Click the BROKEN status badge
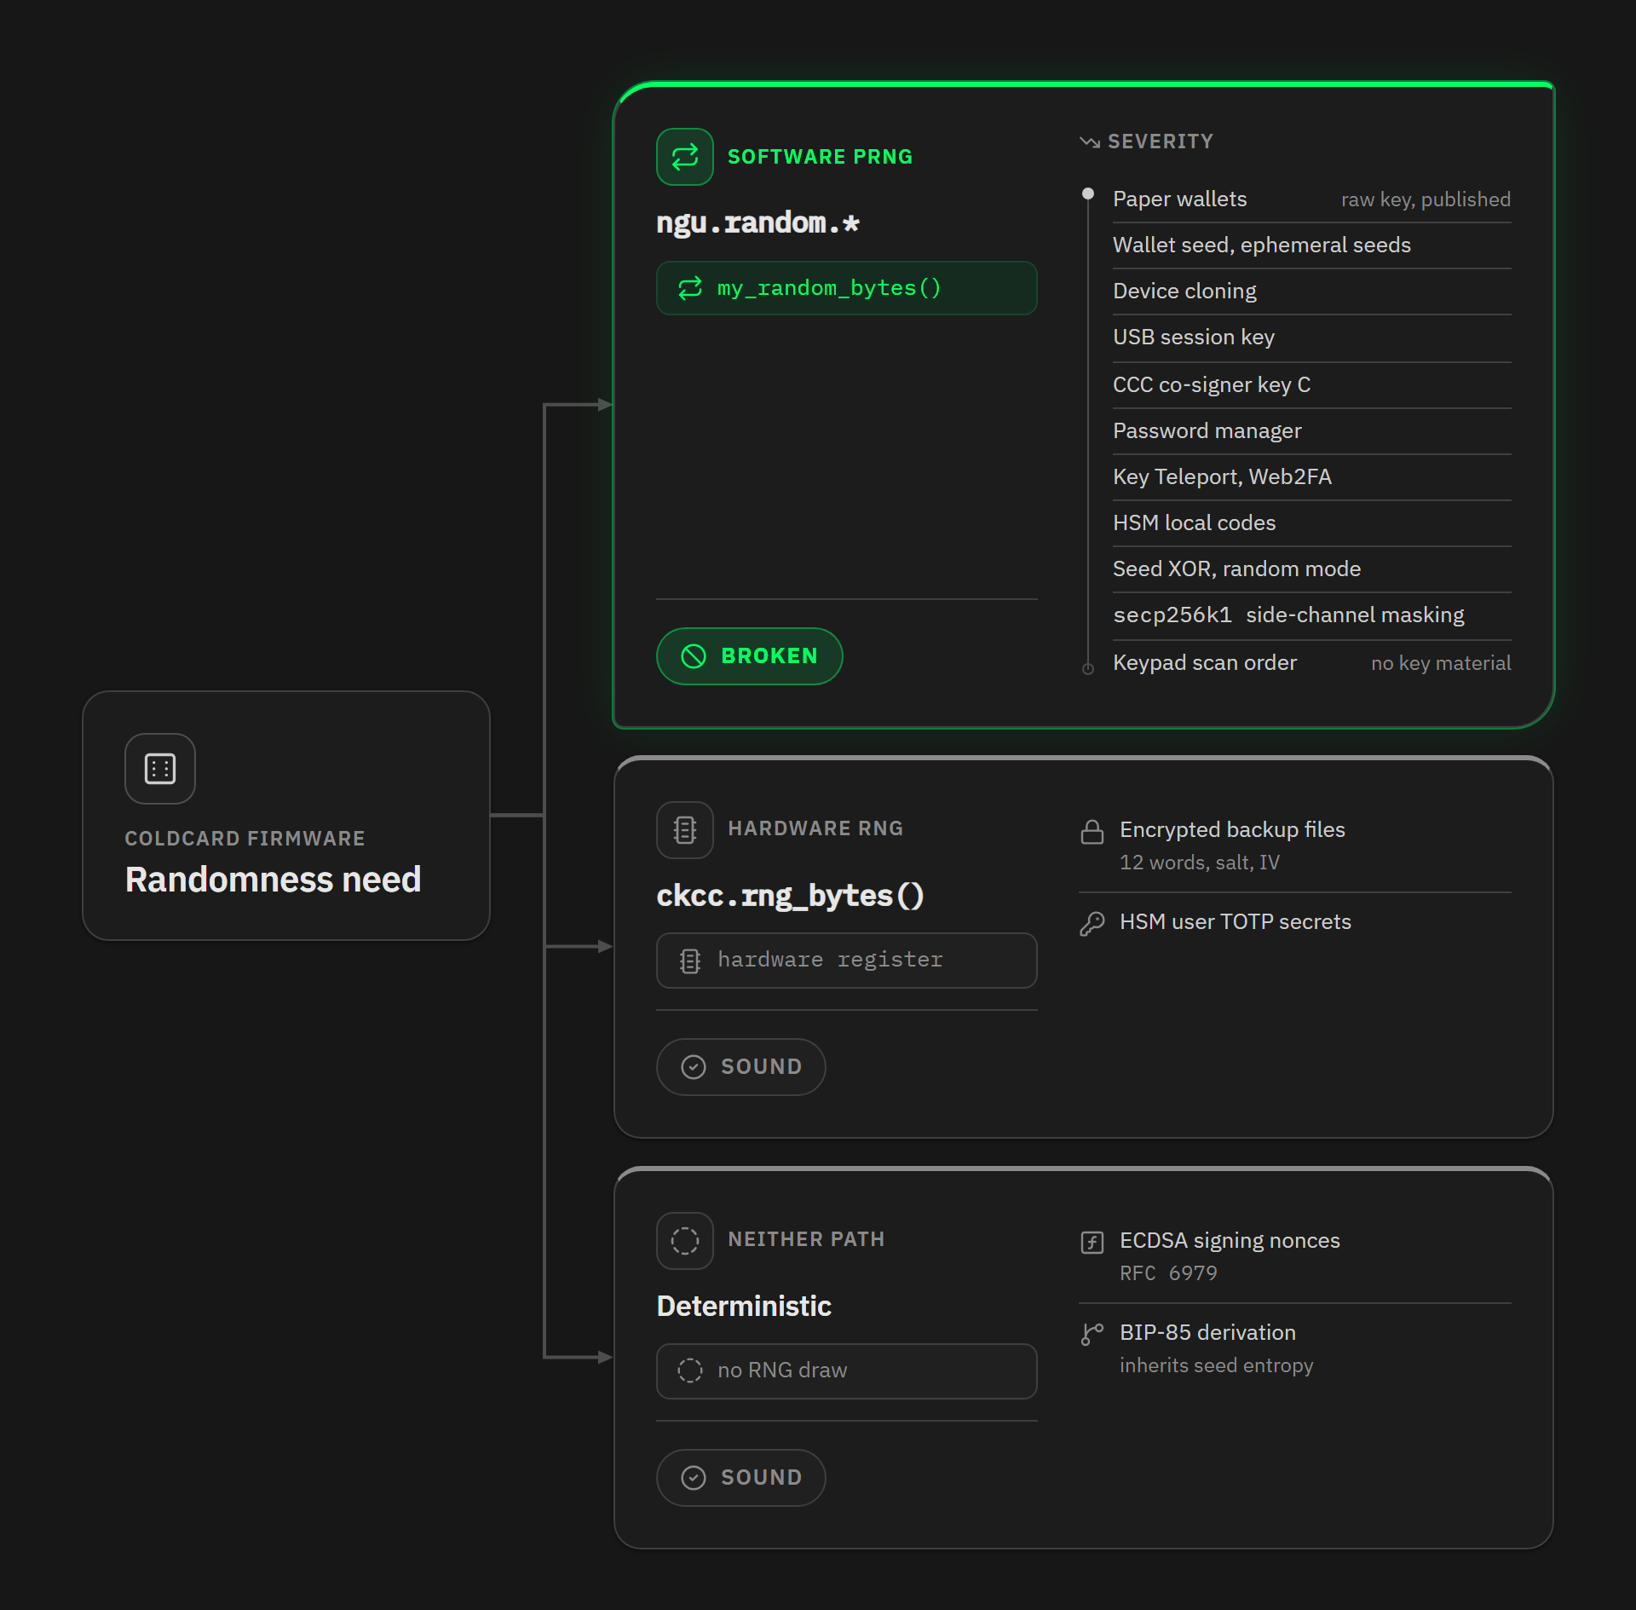This screenshot has height=1610, width=1636. click(750, 656)
